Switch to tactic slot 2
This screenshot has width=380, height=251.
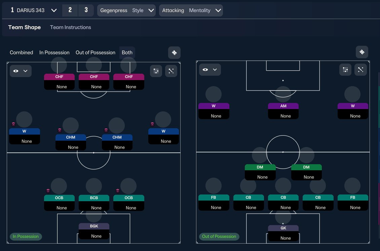pyautogui.click(x=70, y=10)
